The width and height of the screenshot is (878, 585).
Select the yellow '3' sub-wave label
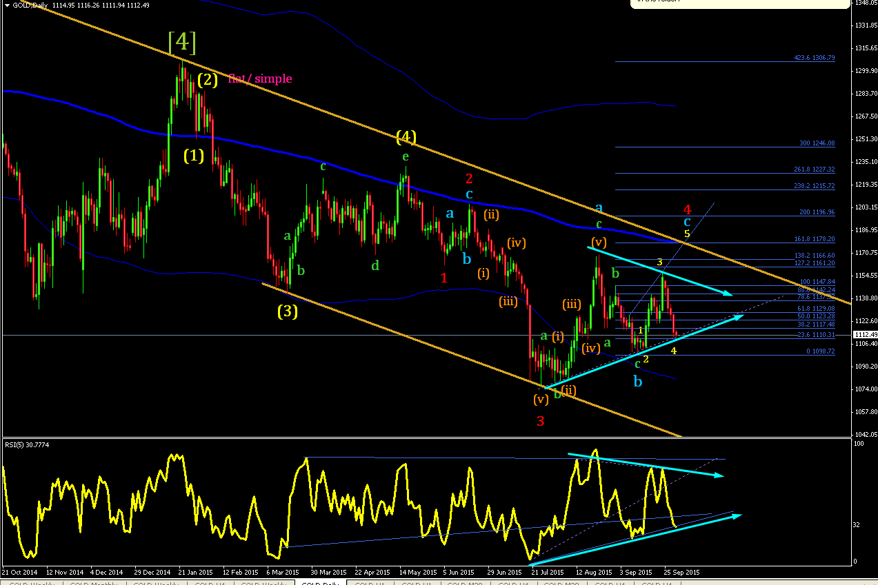(x=660, y=263)
